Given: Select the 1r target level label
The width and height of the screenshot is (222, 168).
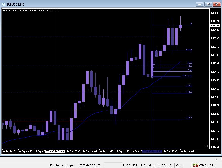Looking at the screenshot, I should click(x=191, y=23).
